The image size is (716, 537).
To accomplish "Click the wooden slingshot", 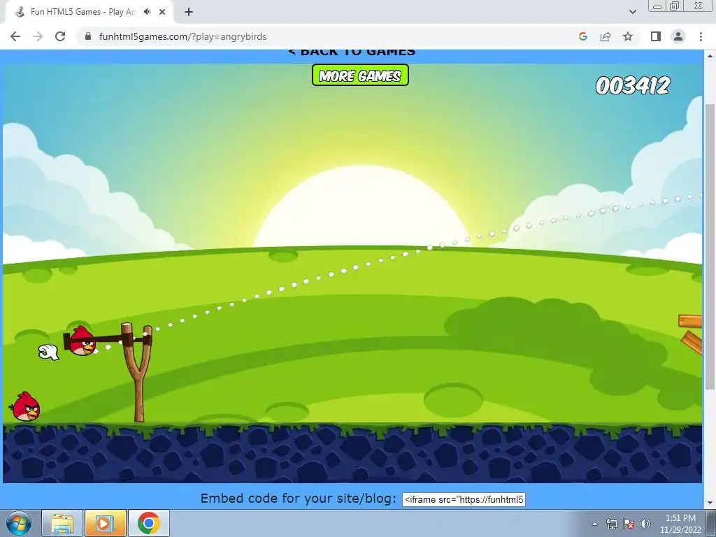I will 138,372.
